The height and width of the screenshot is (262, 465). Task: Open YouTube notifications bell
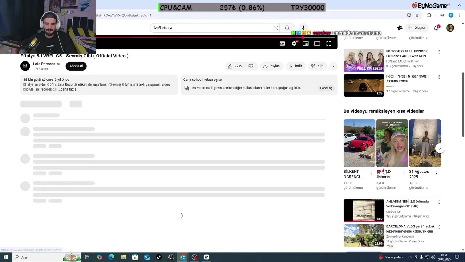pyautogui.click(x=436, y=28)
